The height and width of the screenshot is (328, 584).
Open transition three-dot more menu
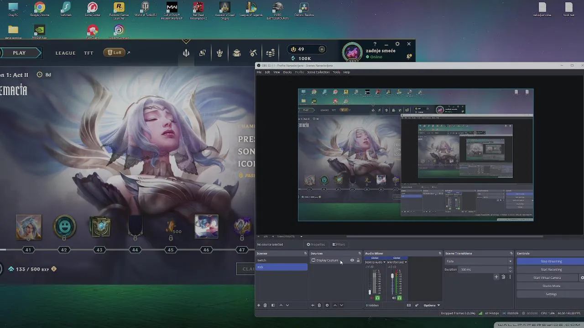click(x=510, y=277)
